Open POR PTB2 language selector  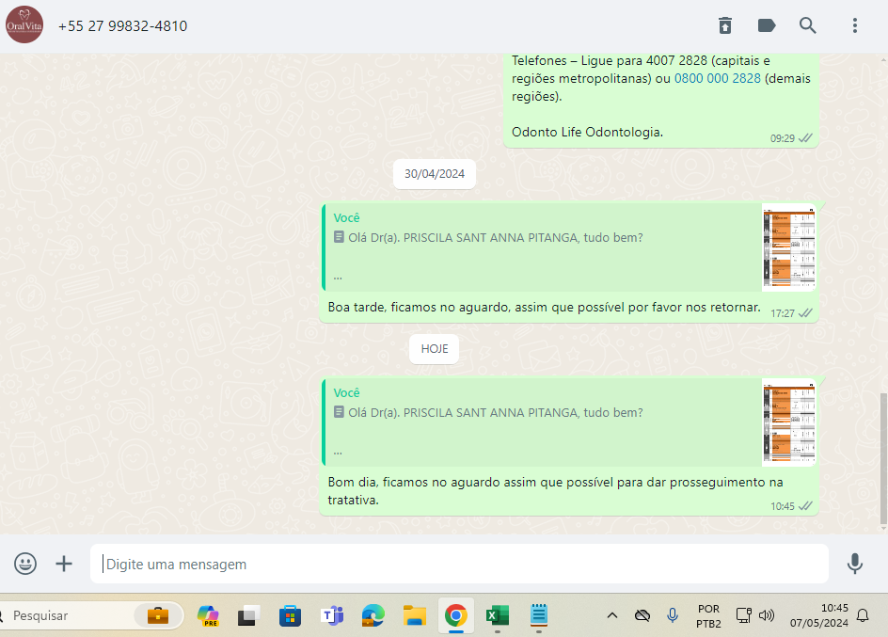point(708,616)
